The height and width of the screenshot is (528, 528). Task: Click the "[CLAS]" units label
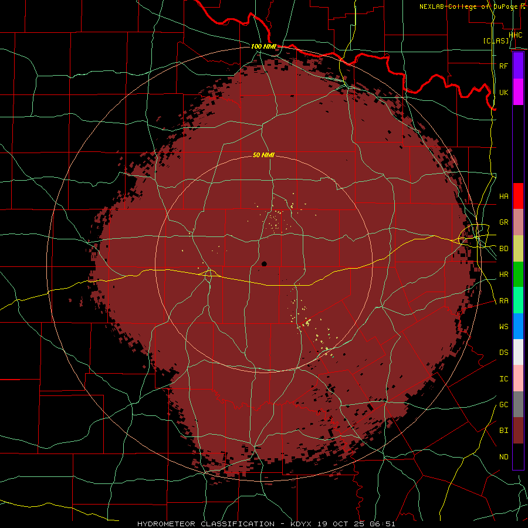[496, 41]
